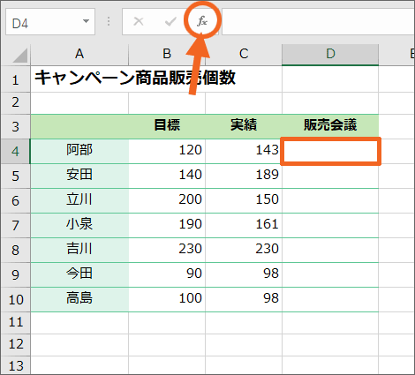This screenshot has width=415, height=375.
Task: Select cell D5 in 安田 row
Action: [x=330, y=176]
